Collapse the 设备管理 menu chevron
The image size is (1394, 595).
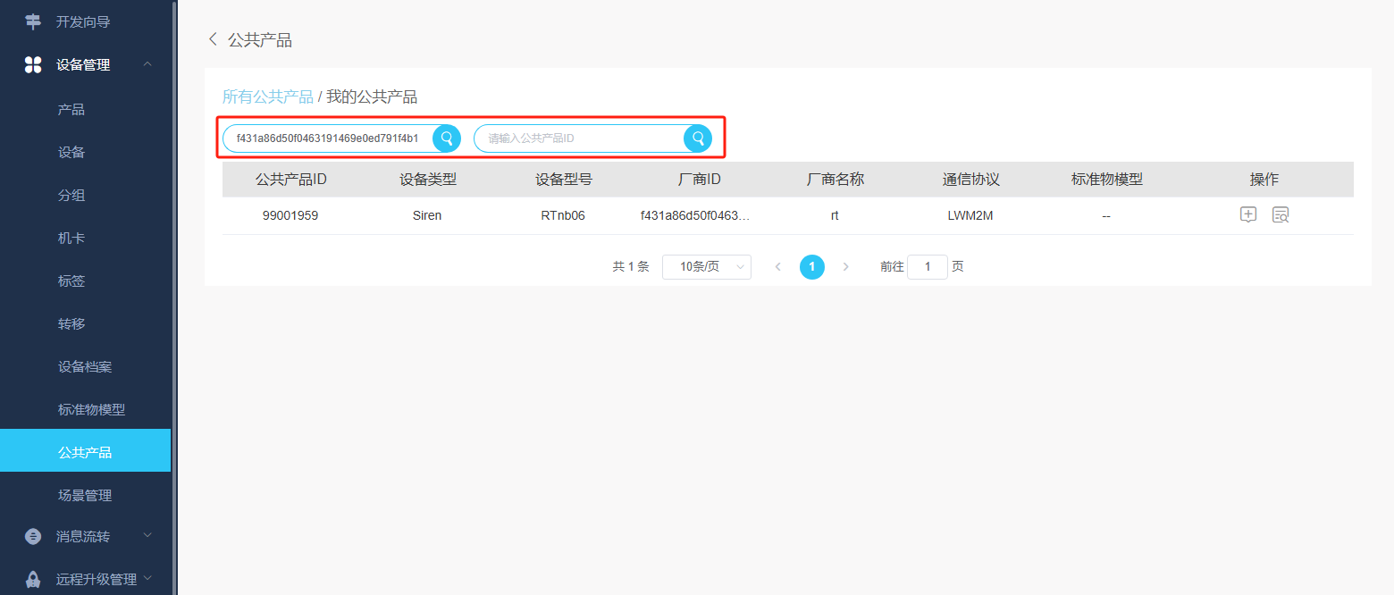click(x=147, y=64)
